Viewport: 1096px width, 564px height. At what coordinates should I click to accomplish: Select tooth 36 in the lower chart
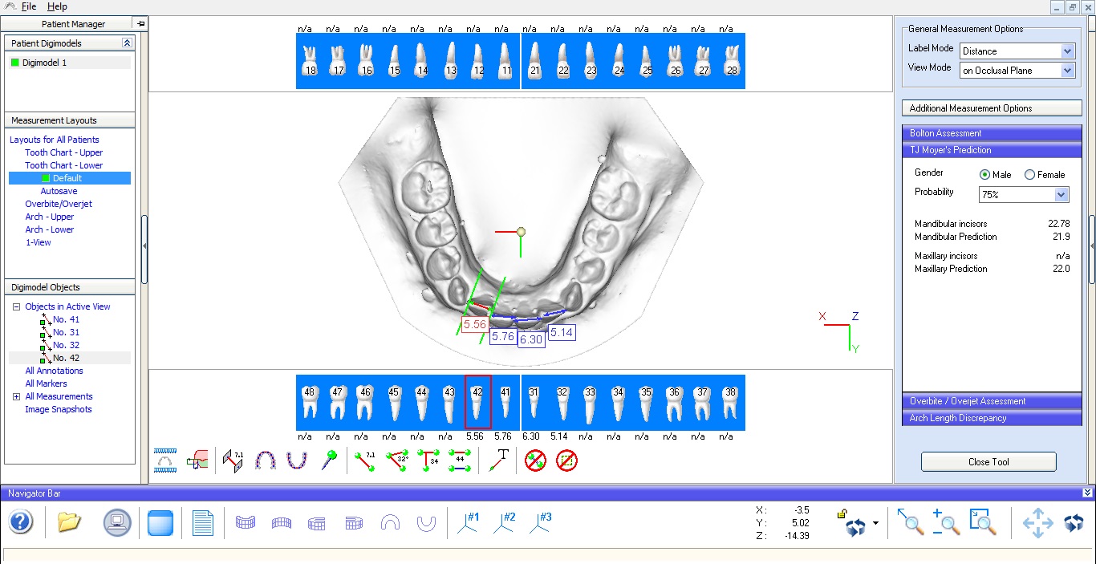[x=674, y=402]
